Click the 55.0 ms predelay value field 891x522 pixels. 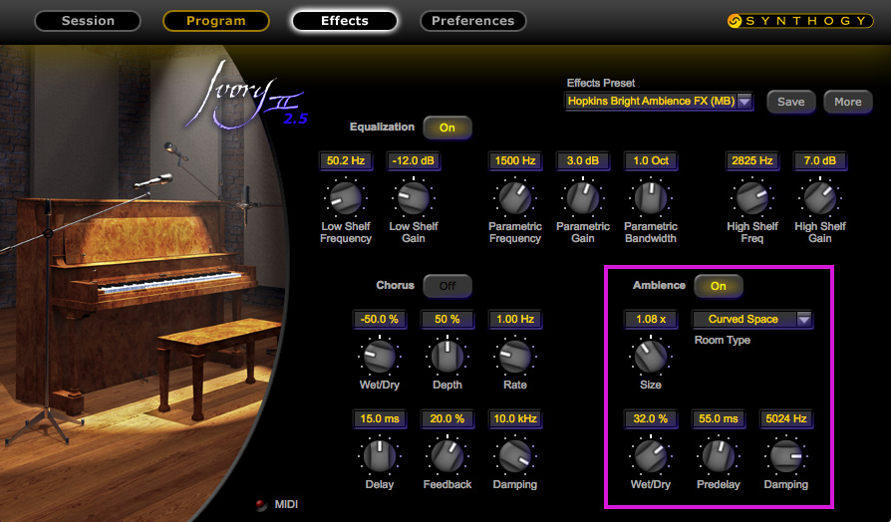click(719, 418)
